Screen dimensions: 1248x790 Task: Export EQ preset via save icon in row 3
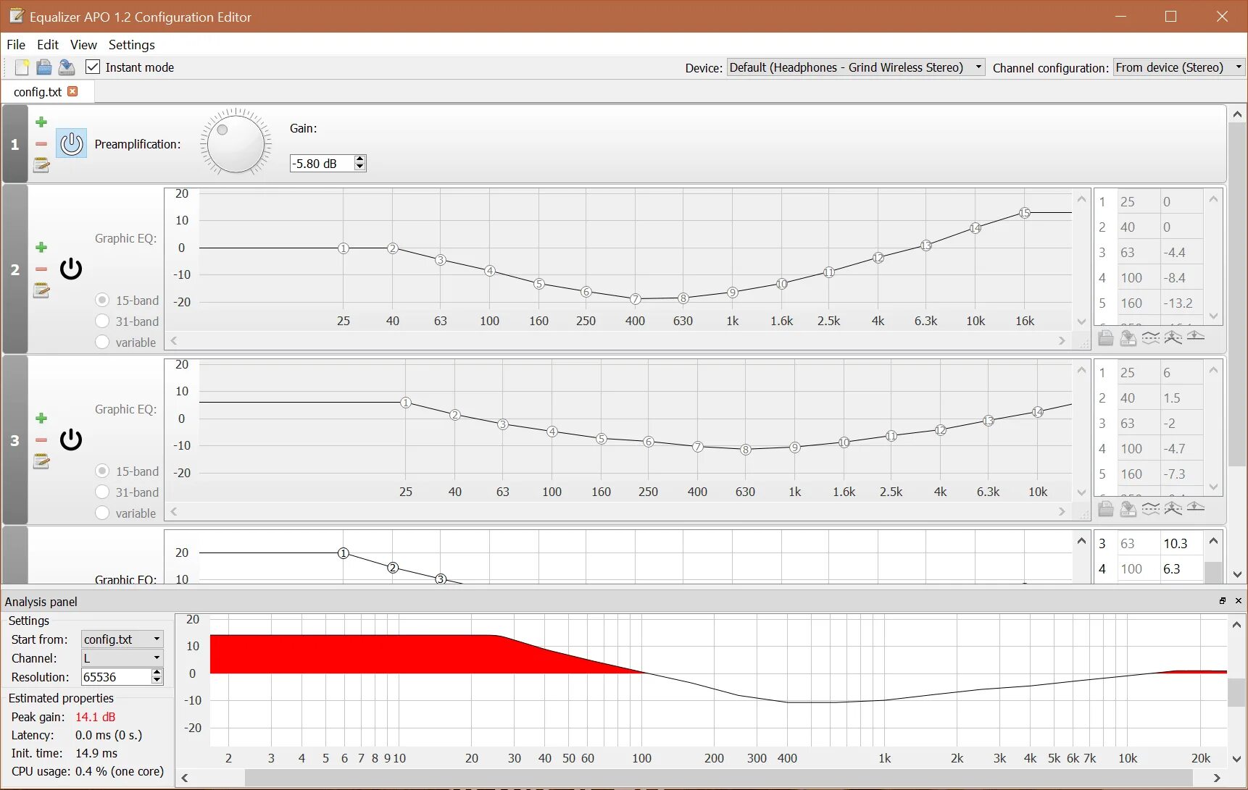click(x=1128, y=508)
